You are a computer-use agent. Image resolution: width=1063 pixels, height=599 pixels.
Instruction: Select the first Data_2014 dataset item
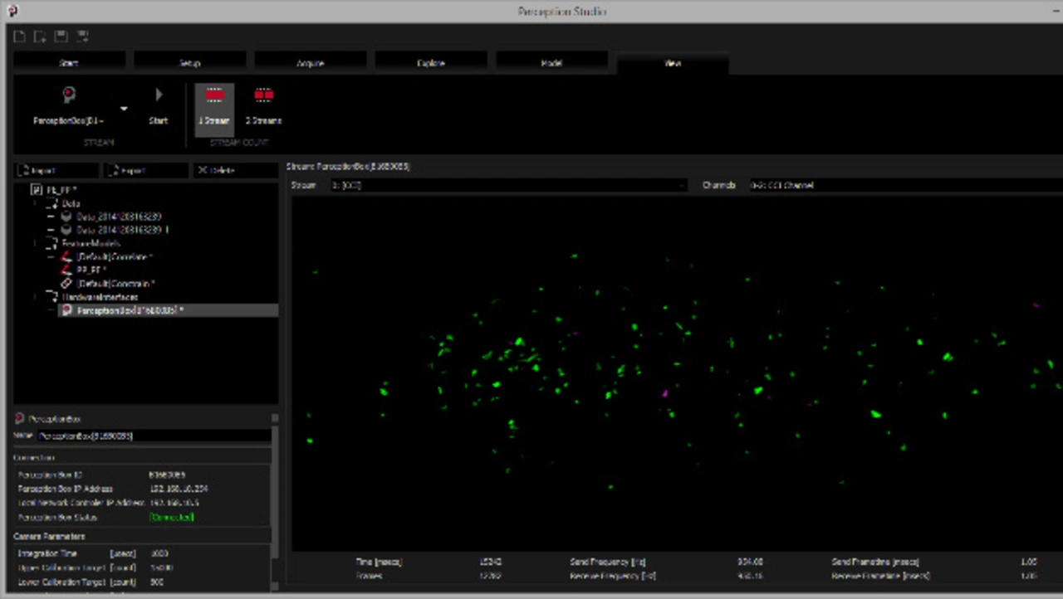tap(119, 217)
